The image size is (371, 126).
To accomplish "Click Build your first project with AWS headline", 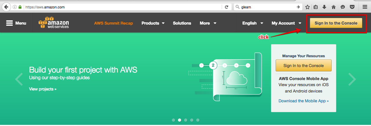I will click(x=83, y=70).
